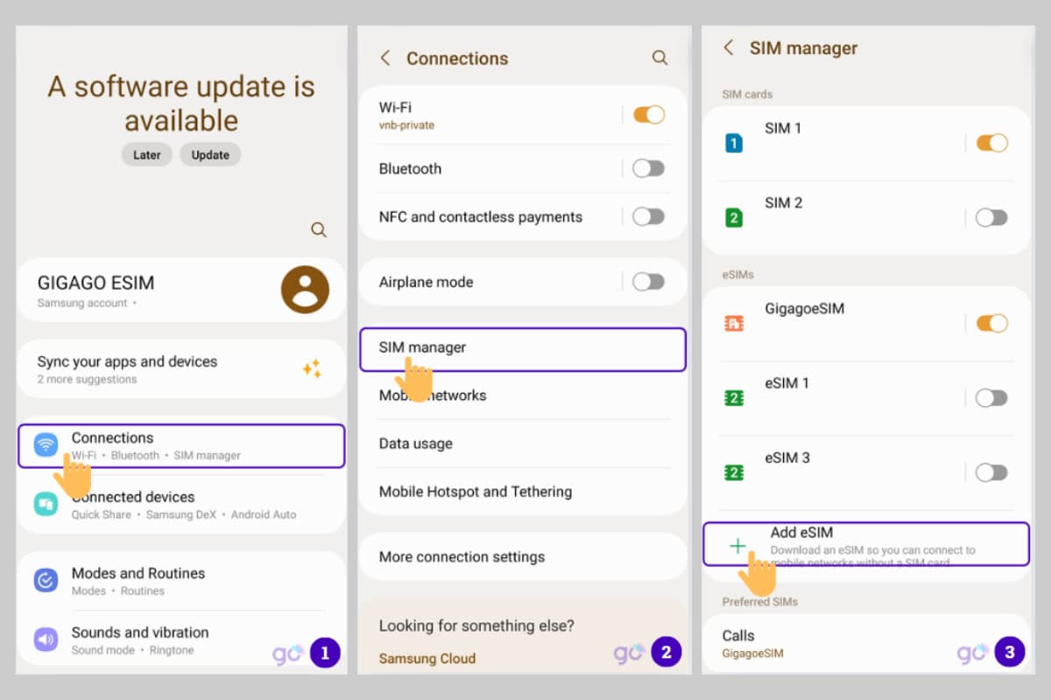Tap the Connections Wi-Fi icon
The height and width of the screenshot is (700, 1051).
[x=46, y=445]
